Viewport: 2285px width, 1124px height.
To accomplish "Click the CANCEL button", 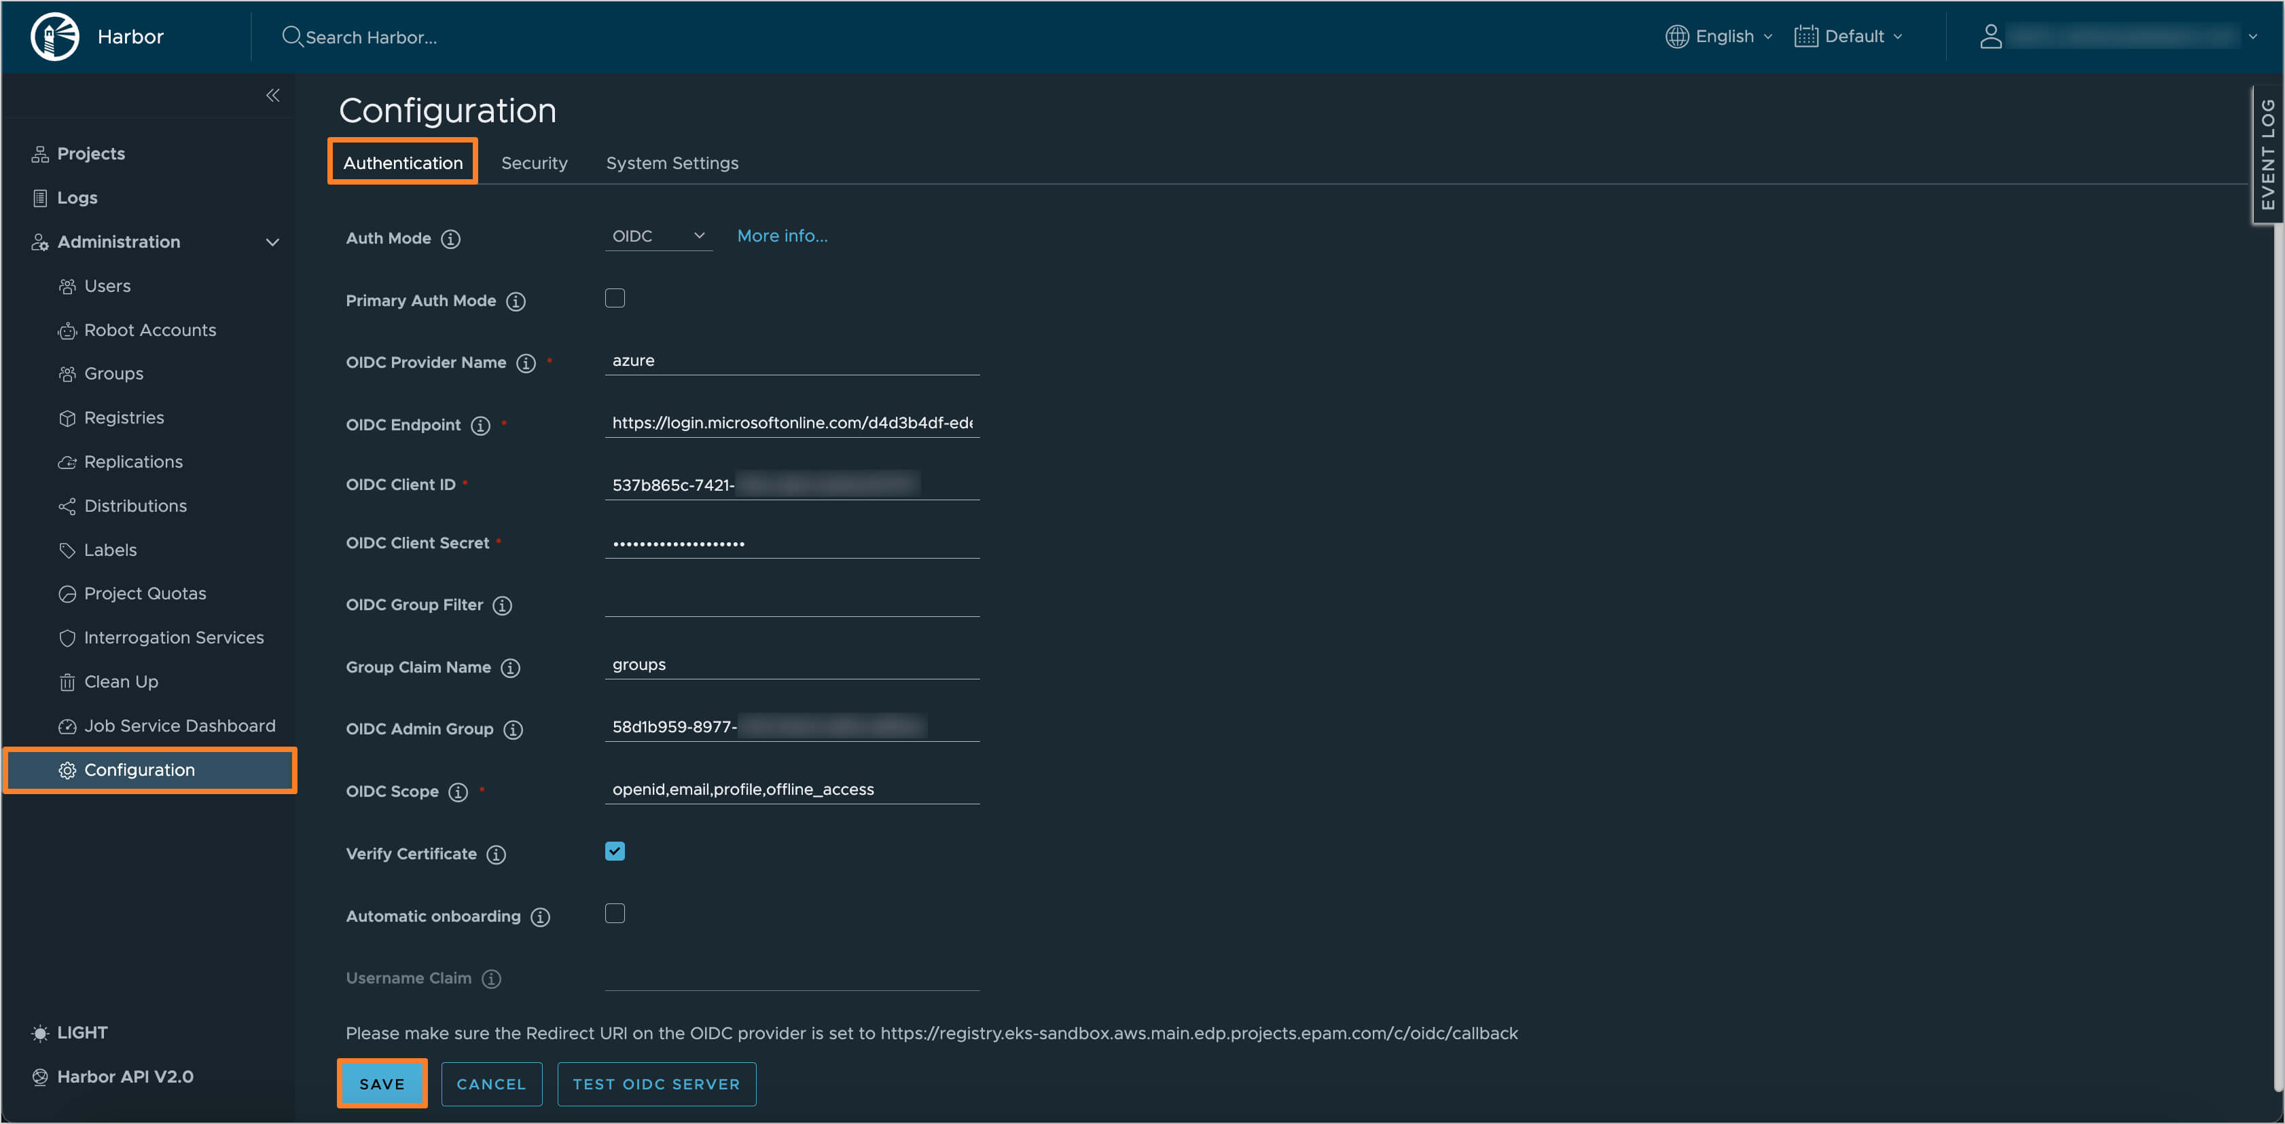I will 491,1083.
